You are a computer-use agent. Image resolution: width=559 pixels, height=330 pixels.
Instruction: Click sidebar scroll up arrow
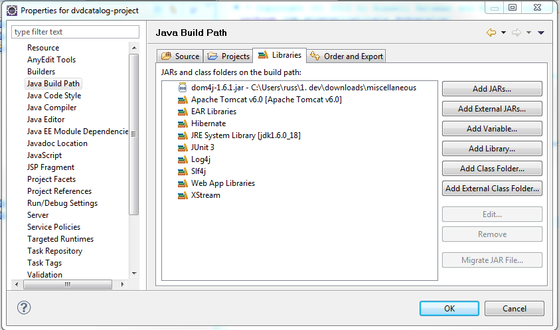134,48
